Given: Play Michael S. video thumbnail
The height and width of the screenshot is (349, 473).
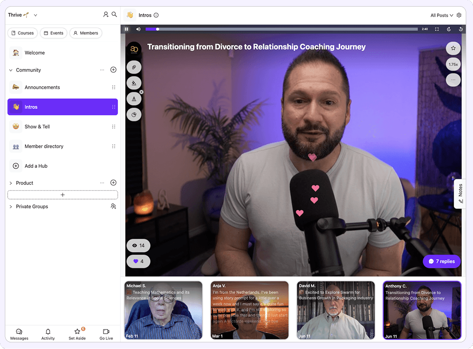Looking at the screenshot, I should (x=163, y=311).
